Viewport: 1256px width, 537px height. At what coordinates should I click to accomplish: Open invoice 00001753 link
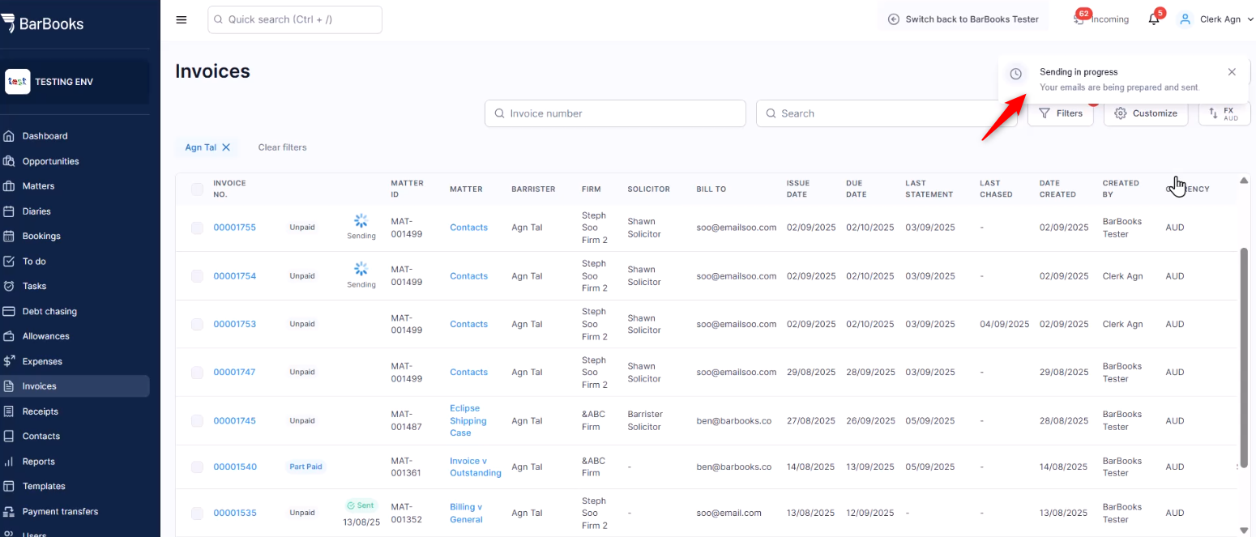(x=234, y=324)
